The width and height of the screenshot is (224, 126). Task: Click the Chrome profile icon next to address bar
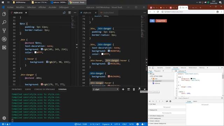[218, 12]
